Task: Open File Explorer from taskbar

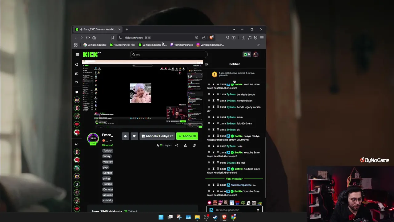Action: [197, 217]
